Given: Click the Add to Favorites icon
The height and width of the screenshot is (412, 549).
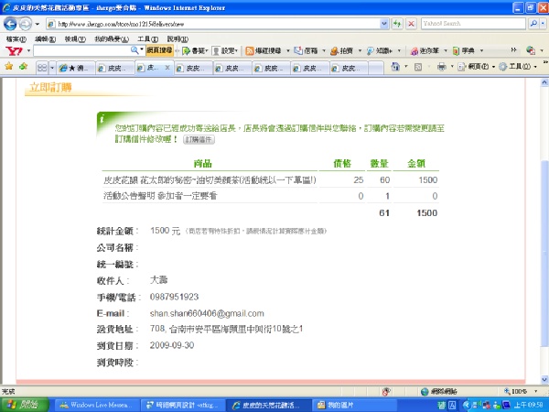Looking at the screenshot, I should pyautogui.click(x=21, y=67).
